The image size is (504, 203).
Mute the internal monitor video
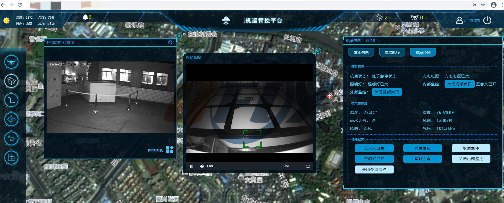[x=202, y=166]
